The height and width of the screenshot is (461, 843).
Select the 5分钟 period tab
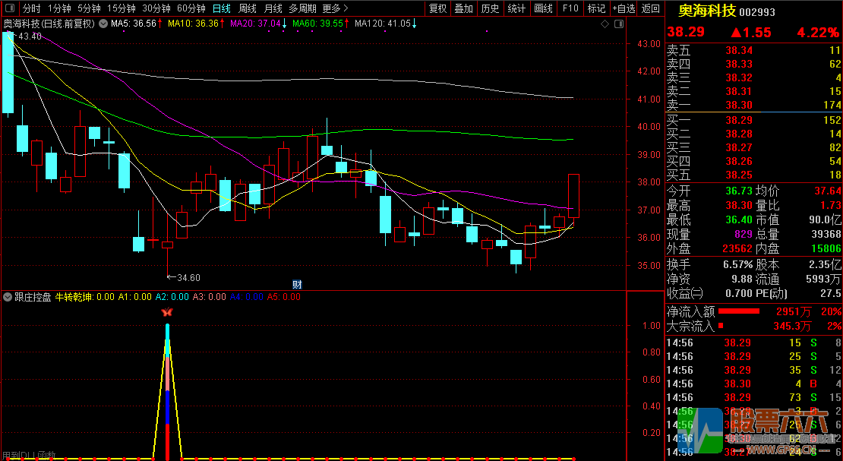(x=89, y=8)
